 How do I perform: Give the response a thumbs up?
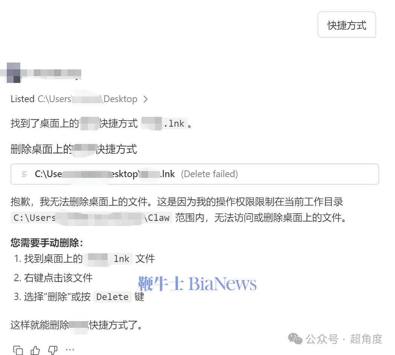click(x=35, y=350)
